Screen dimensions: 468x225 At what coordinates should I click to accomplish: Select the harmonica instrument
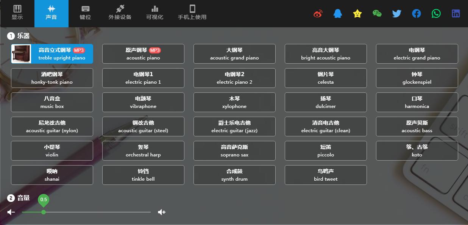click(417, 102)
